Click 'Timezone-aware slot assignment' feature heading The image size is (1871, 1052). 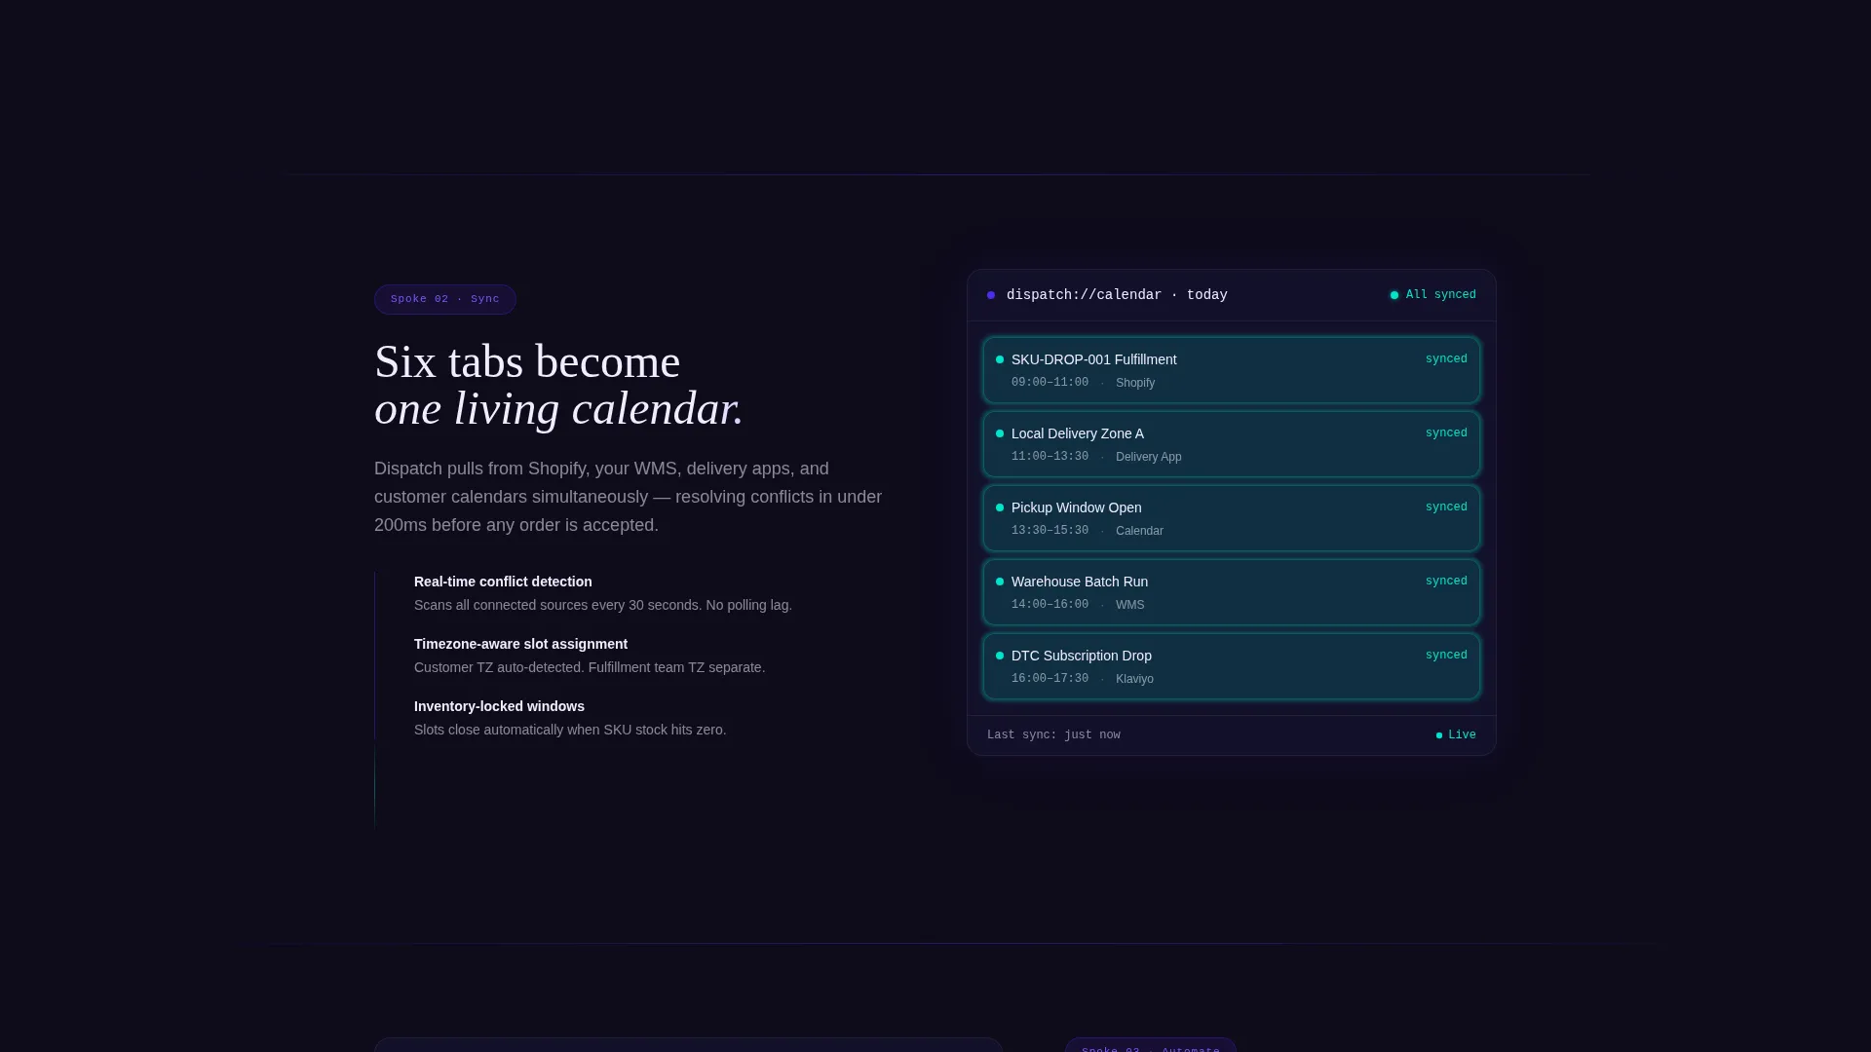tap(520, 644)
